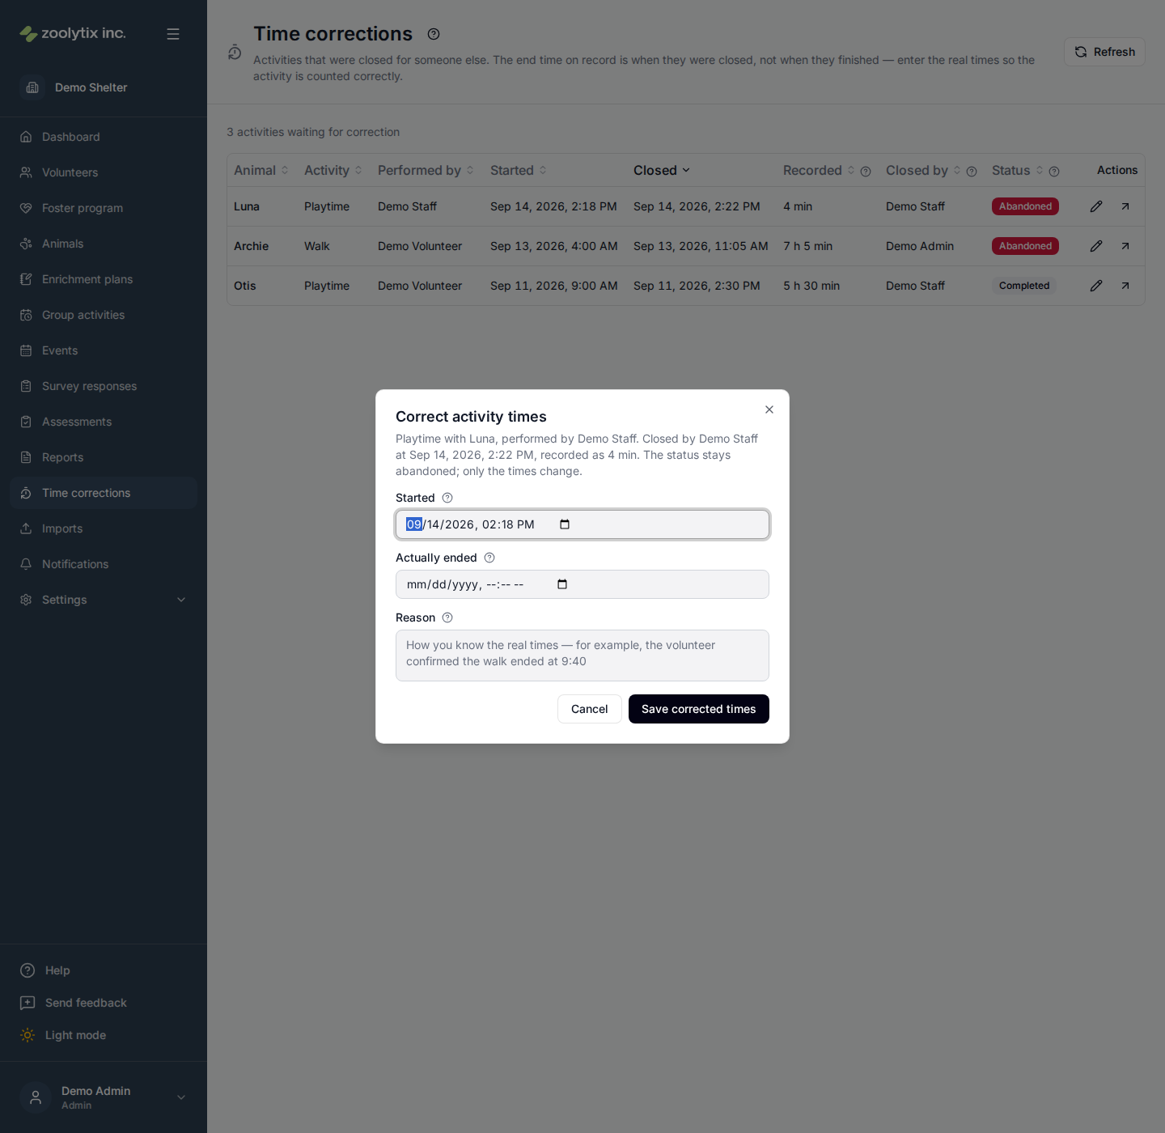Image resolution: width=1165 pixels, height=1133 pixels.
Task: Sort table by Performed by column
Action: click(426, 170)
